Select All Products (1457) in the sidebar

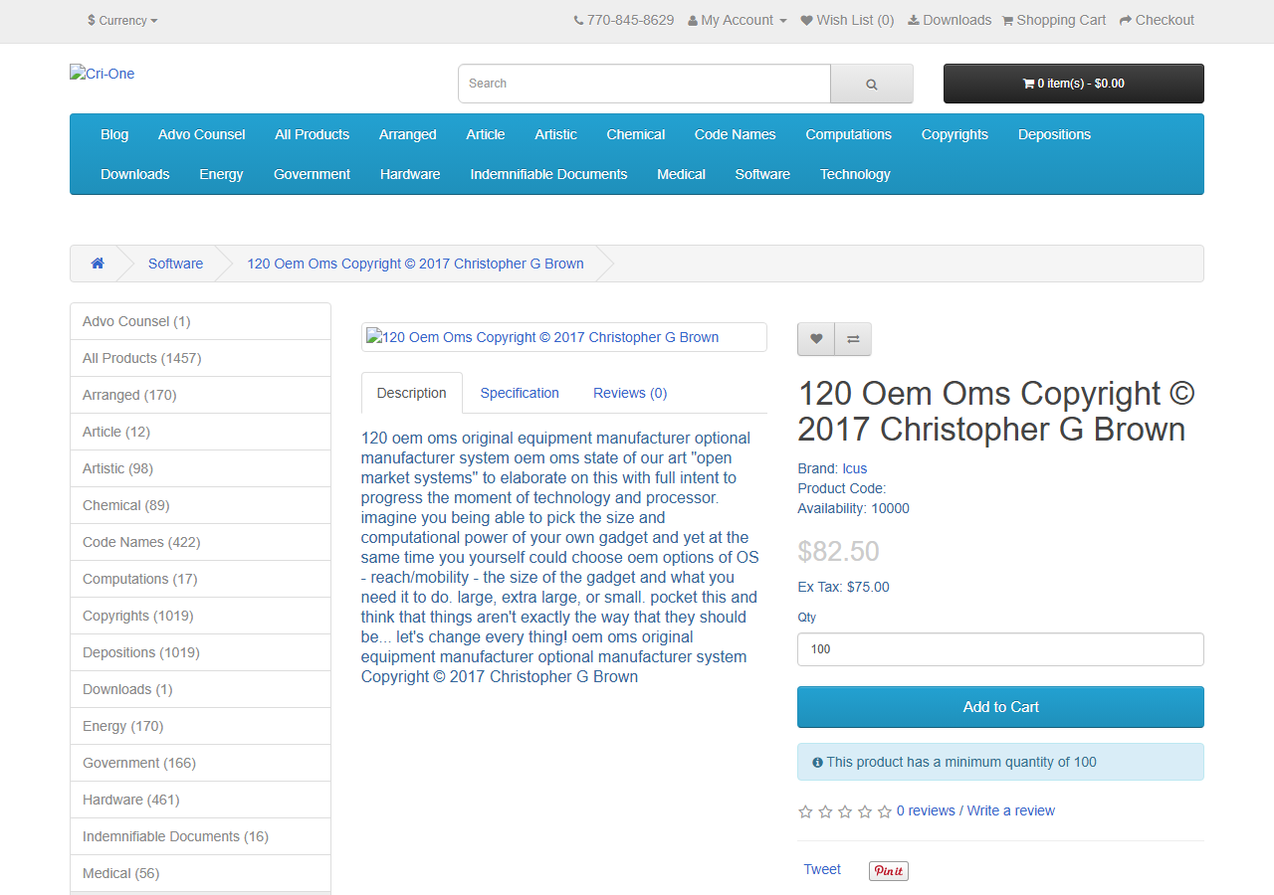(200, 358)
